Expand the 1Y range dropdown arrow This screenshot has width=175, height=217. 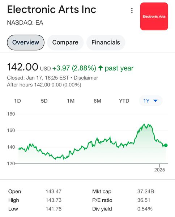click(155, 101)
